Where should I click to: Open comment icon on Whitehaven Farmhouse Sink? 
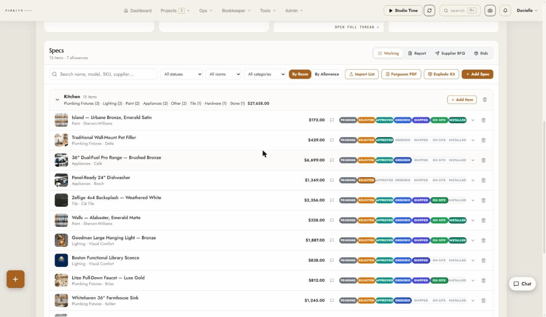tap(332, 300)
